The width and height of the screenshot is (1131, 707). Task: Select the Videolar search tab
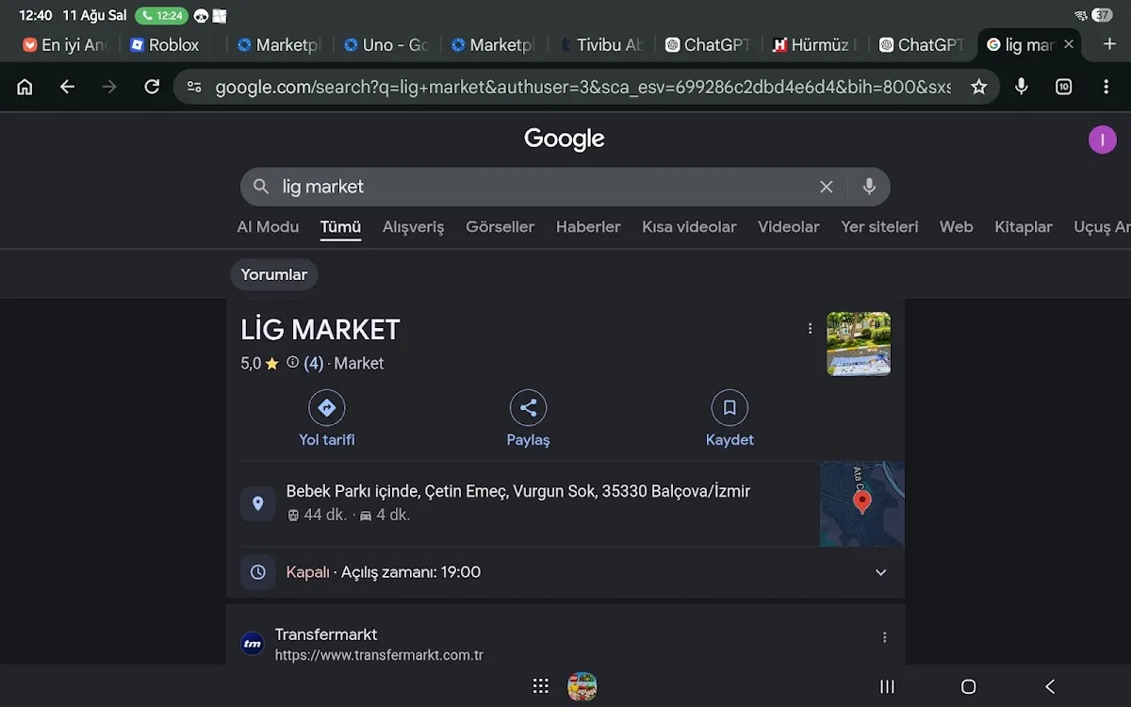pyautogui.click(x=789, y=227)
